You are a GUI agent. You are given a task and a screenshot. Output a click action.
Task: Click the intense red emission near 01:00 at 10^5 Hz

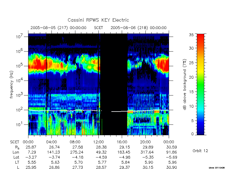click(38, 64)
